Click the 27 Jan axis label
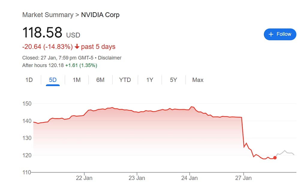Image resolution: width=307 pixels, height=183 pixels. [243, 178]
